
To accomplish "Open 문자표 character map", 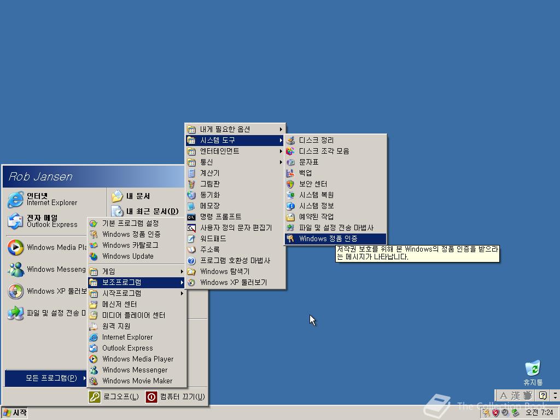I will click(335, 162).
